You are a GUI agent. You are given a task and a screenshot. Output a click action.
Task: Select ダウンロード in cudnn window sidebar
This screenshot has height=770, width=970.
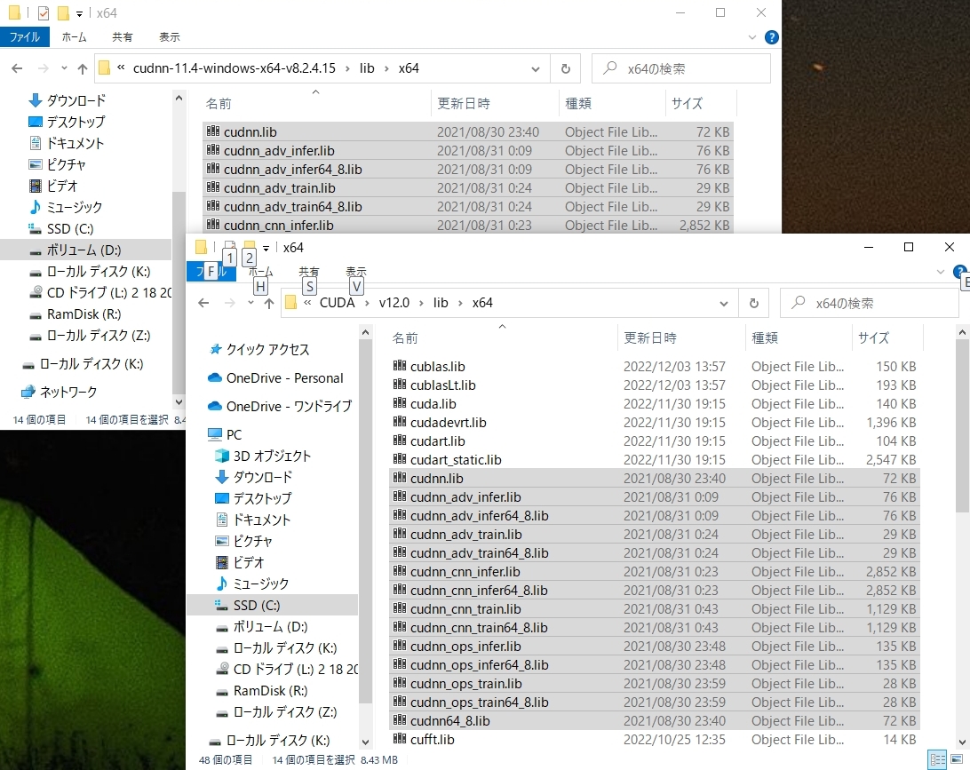pyautogui.click(x=76, y=100)
